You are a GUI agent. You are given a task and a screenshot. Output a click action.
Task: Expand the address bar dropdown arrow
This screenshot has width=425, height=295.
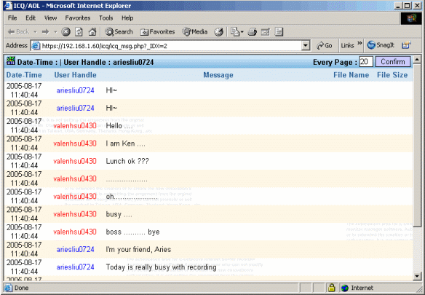coord(306,46)
